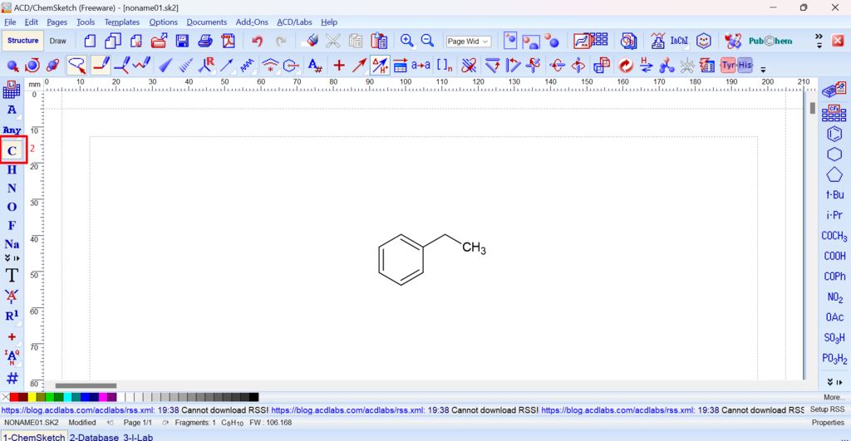The image size is (851, 441).
Task: Select the Hydrogen atom button
Action: click(12, 169)
